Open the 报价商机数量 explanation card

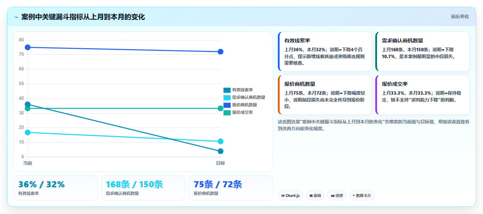coord(325,95)
